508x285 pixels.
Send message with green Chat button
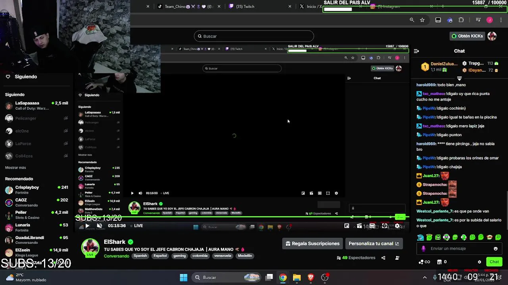coord(494,262)
